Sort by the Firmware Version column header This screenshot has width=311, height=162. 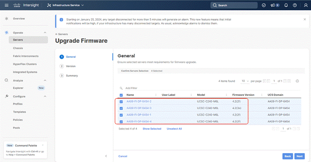pos(243,95)
